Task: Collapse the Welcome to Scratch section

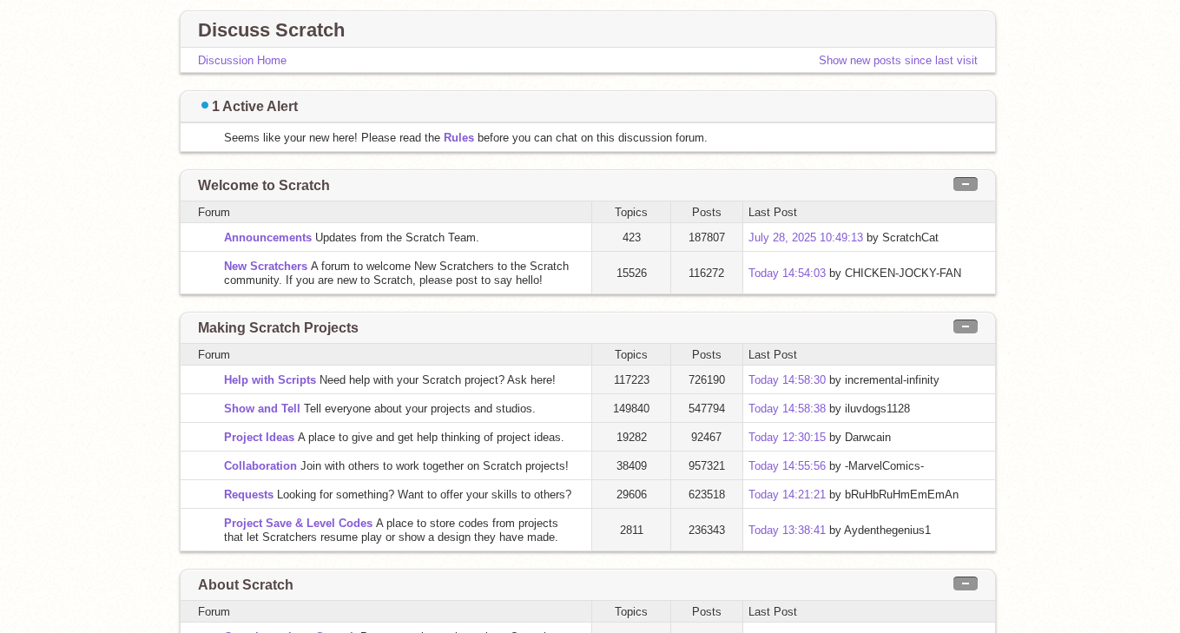Action: [x=965, y=184]
